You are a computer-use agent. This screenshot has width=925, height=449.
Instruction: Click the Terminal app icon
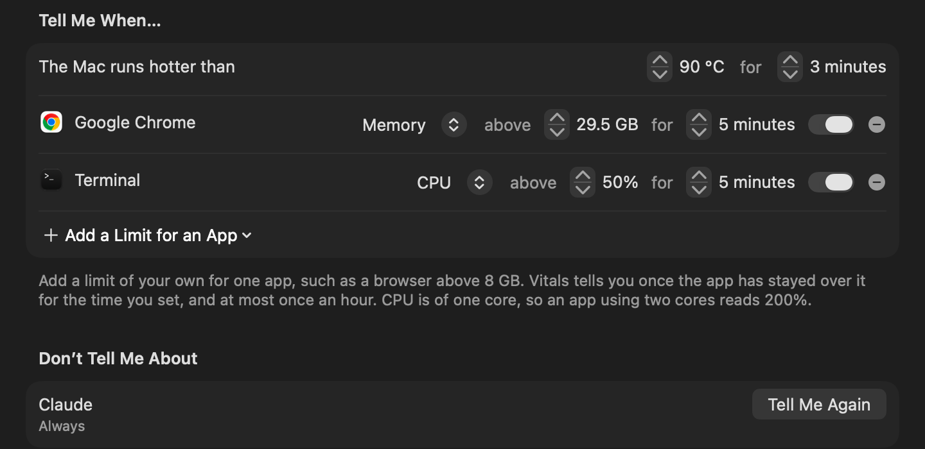51,180
